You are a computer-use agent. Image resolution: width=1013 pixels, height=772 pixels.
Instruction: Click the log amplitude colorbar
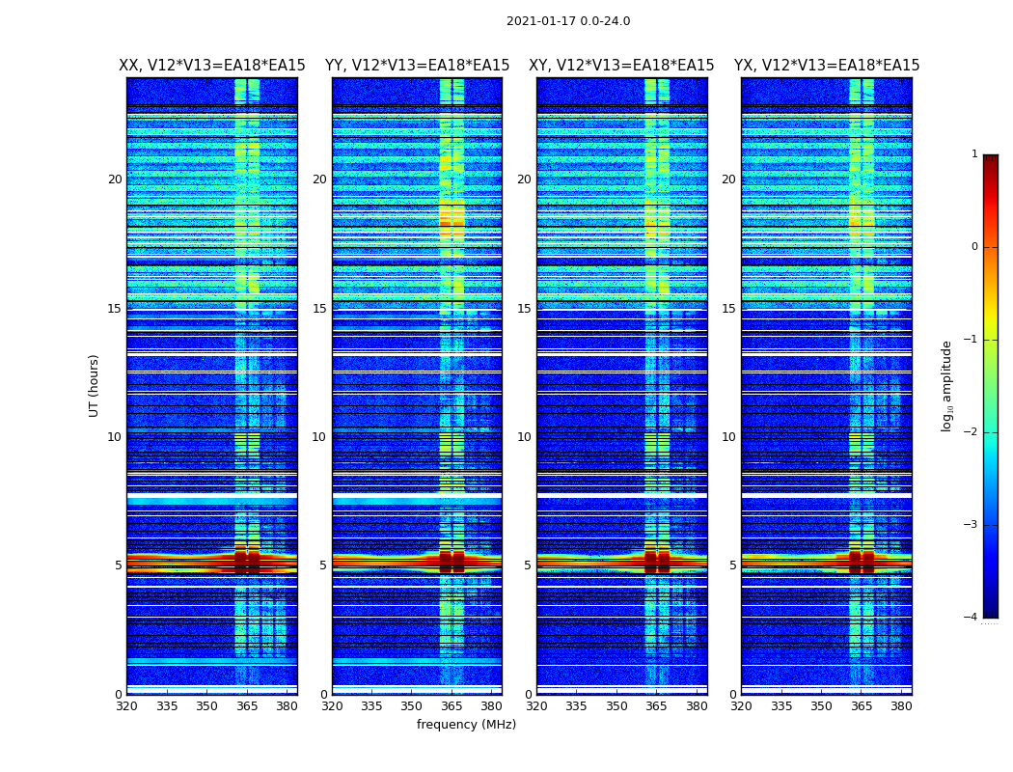click(x=991, y=386)
